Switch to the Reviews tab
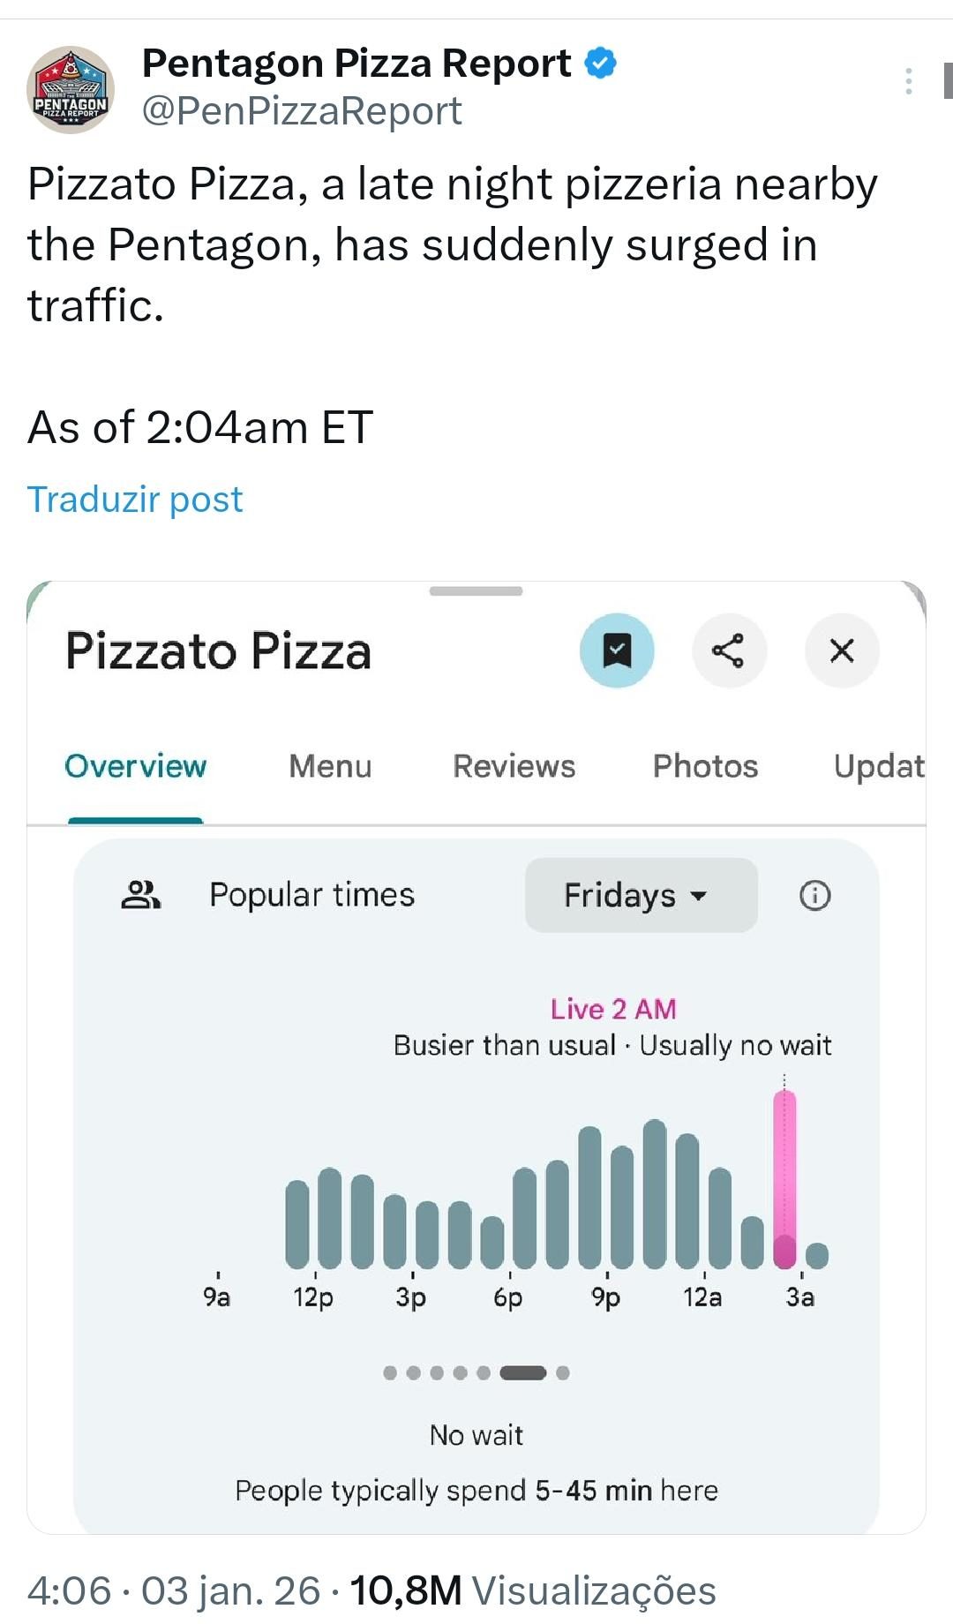Image resolution: width=953 pixels, height=1624 pixels. tap(514, 766)
